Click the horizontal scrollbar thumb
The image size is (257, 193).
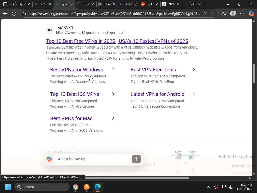[x=137, y=178]
